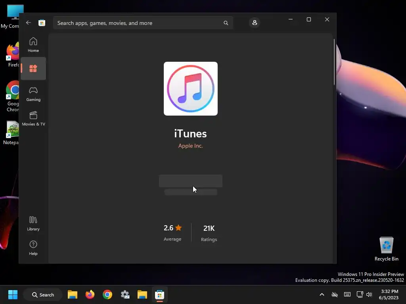Open the second folder icon on taskbar
The image size is (406, 304).
coord(142,294)
